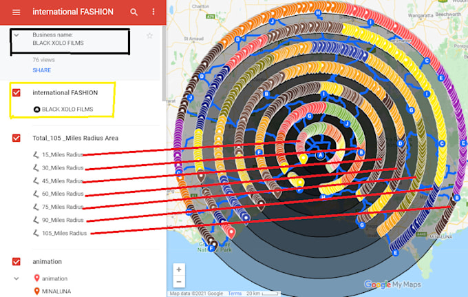The image size is (468, 297).
Task: Zoom in on the map
Action: point(179,270)
